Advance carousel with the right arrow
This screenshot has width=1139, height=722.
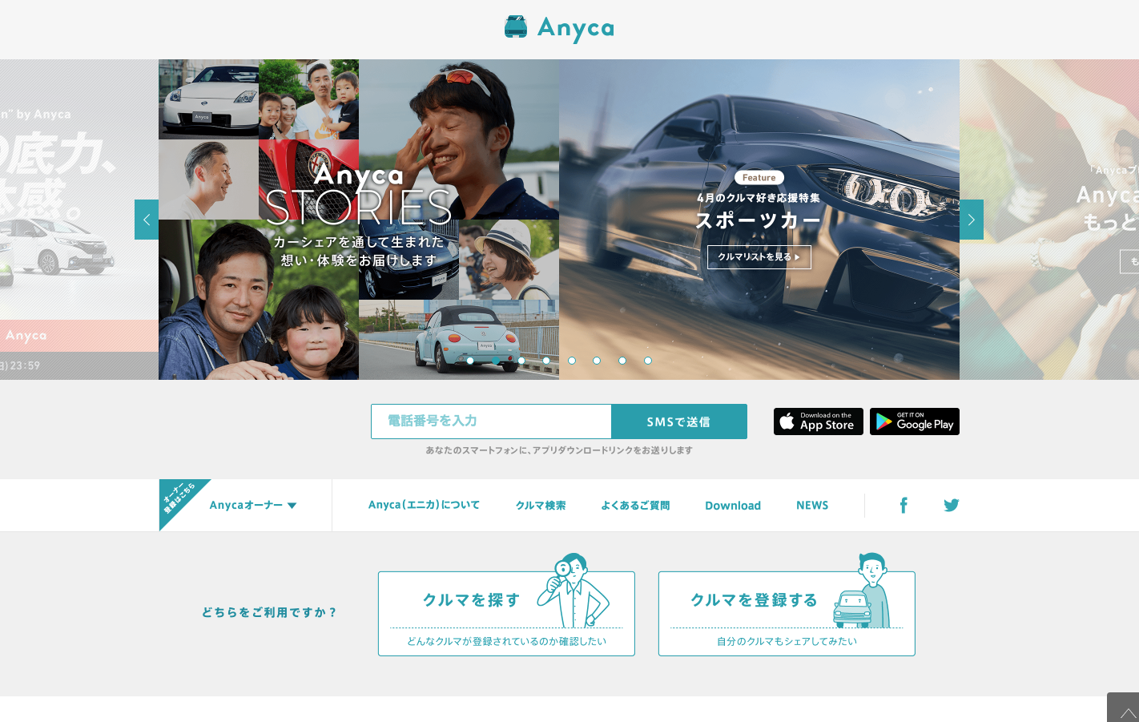click(x=971, y=220)
